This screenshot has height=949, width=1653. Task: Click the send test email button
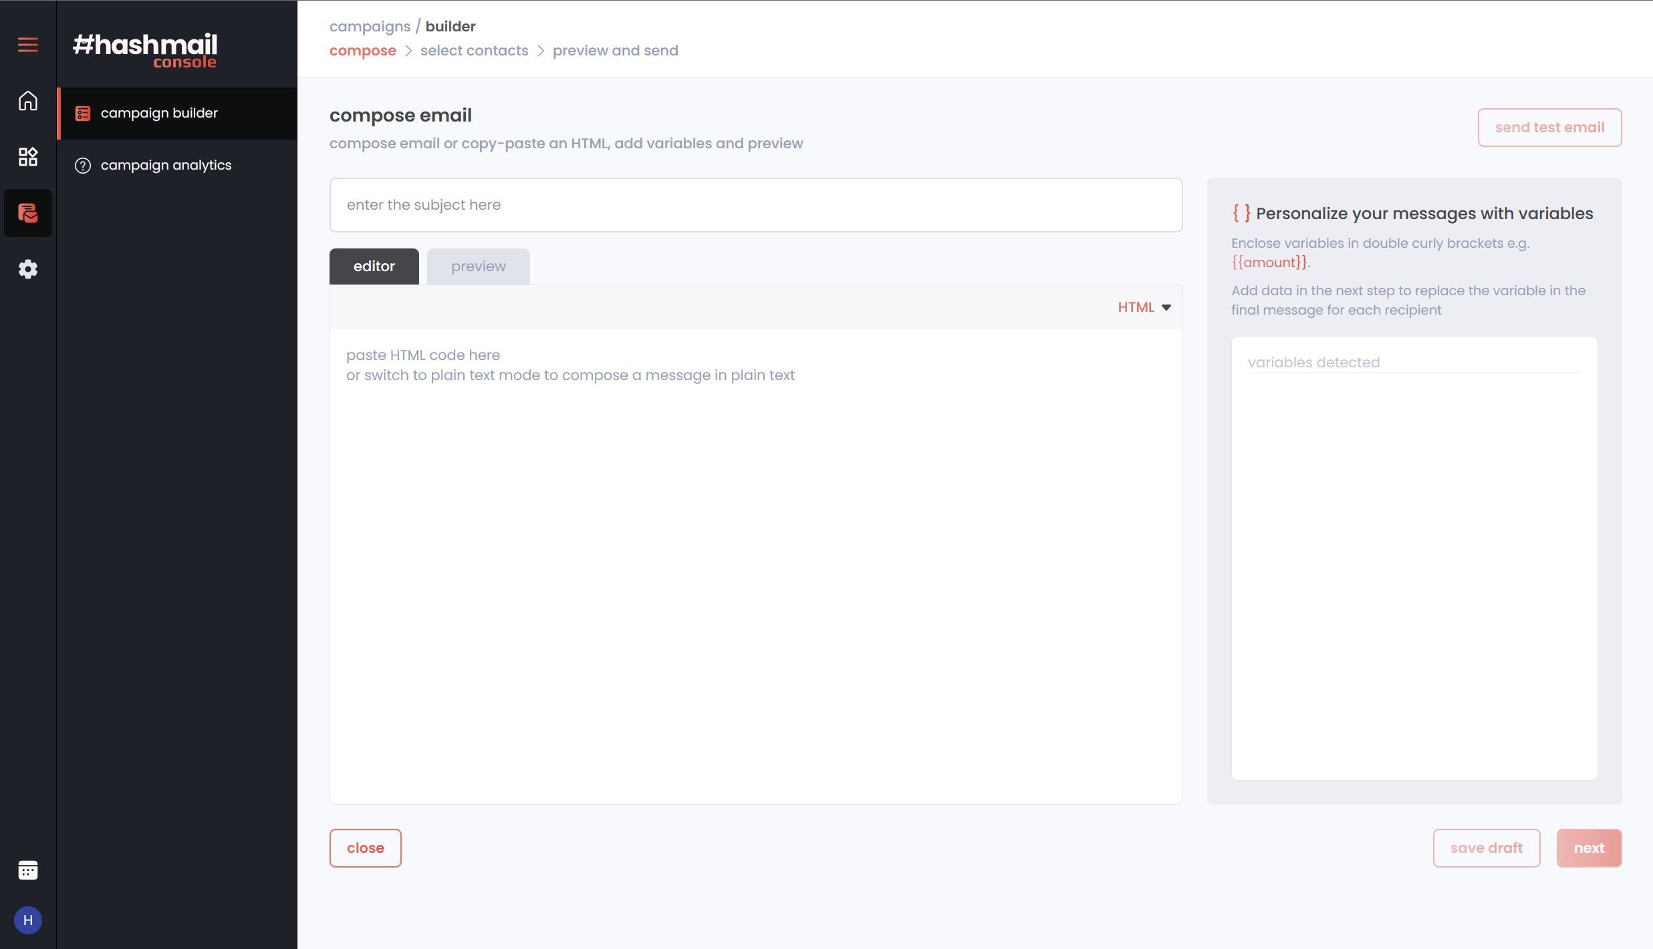(1549, 128)
